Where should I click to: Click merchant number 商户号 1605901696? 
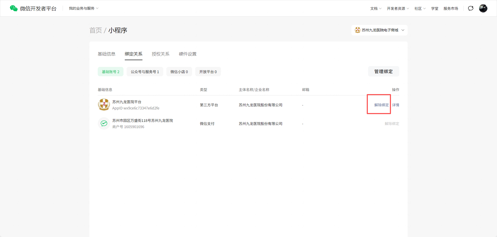click(x=128, y=127)
